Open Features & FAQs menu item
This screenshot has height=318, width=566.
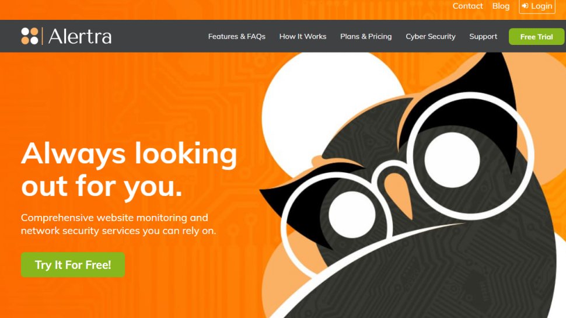237,36
